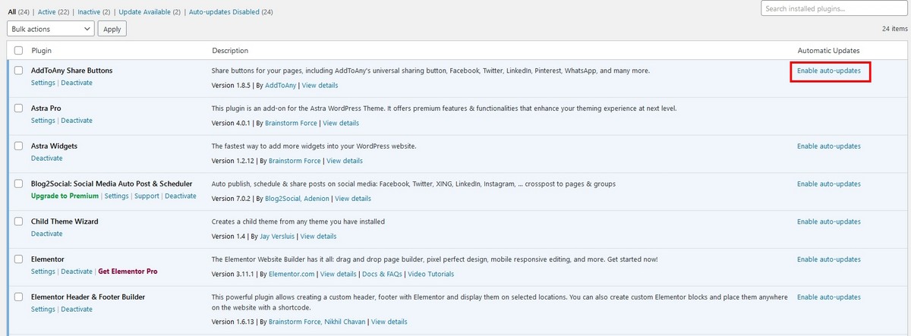This screenshot has width=911, height=336.
Task: Deactivate Child Theme Wizard plugin
Action: point(47,234)
